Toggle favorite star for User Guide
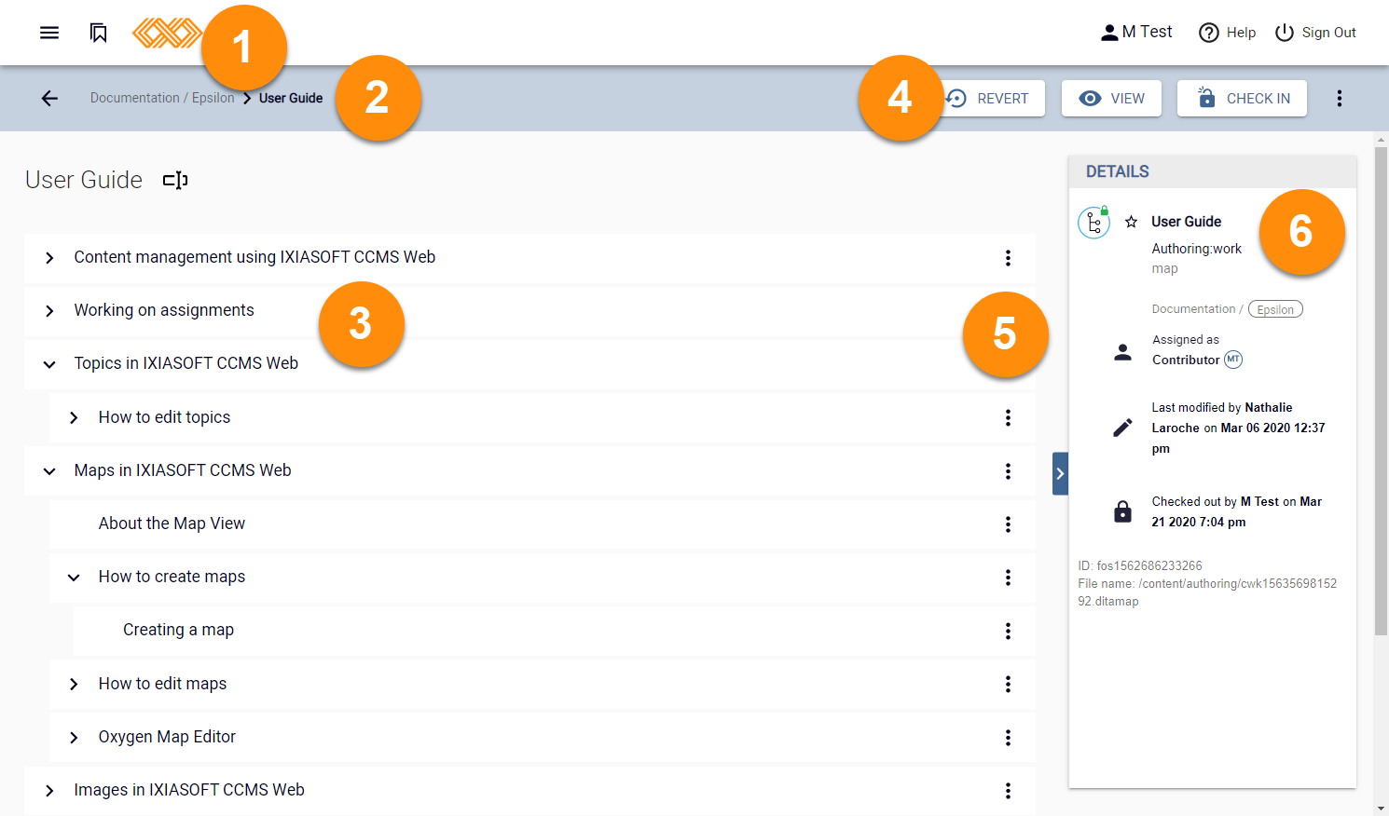This screenshot has height=816, width=1389. point(1131,222)
